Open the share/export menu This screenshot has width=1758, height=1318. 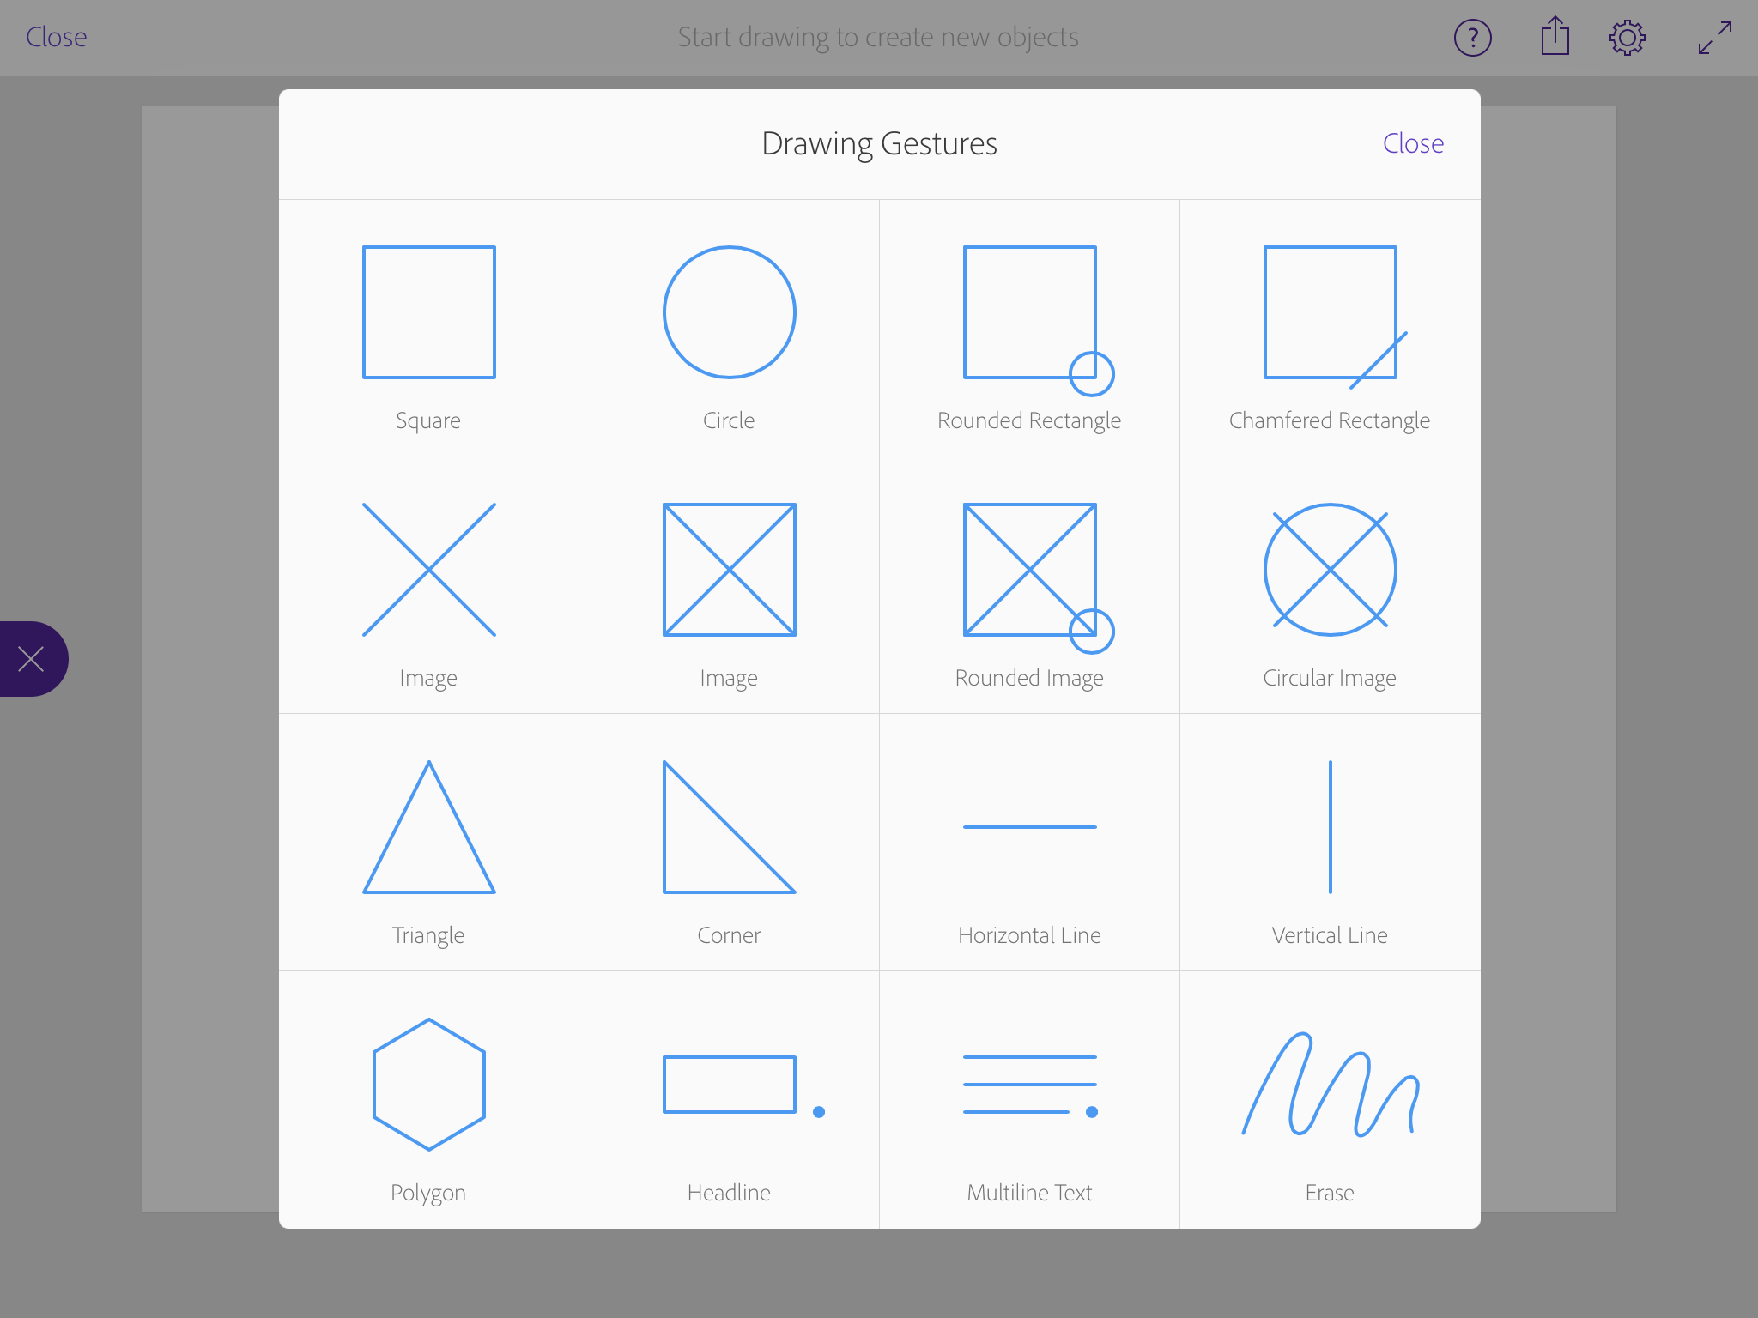pyautogui.click(x=1553, y=36)
